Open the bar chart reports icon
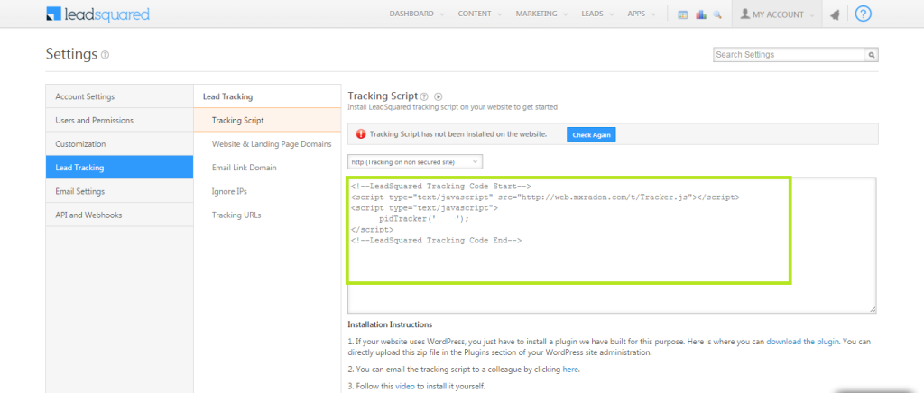 (700, 14)
